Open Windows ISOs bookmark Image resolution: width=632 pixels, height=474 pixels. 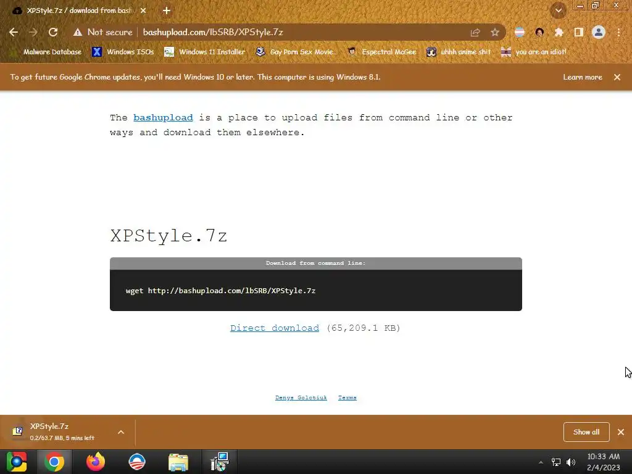(123, 52)
